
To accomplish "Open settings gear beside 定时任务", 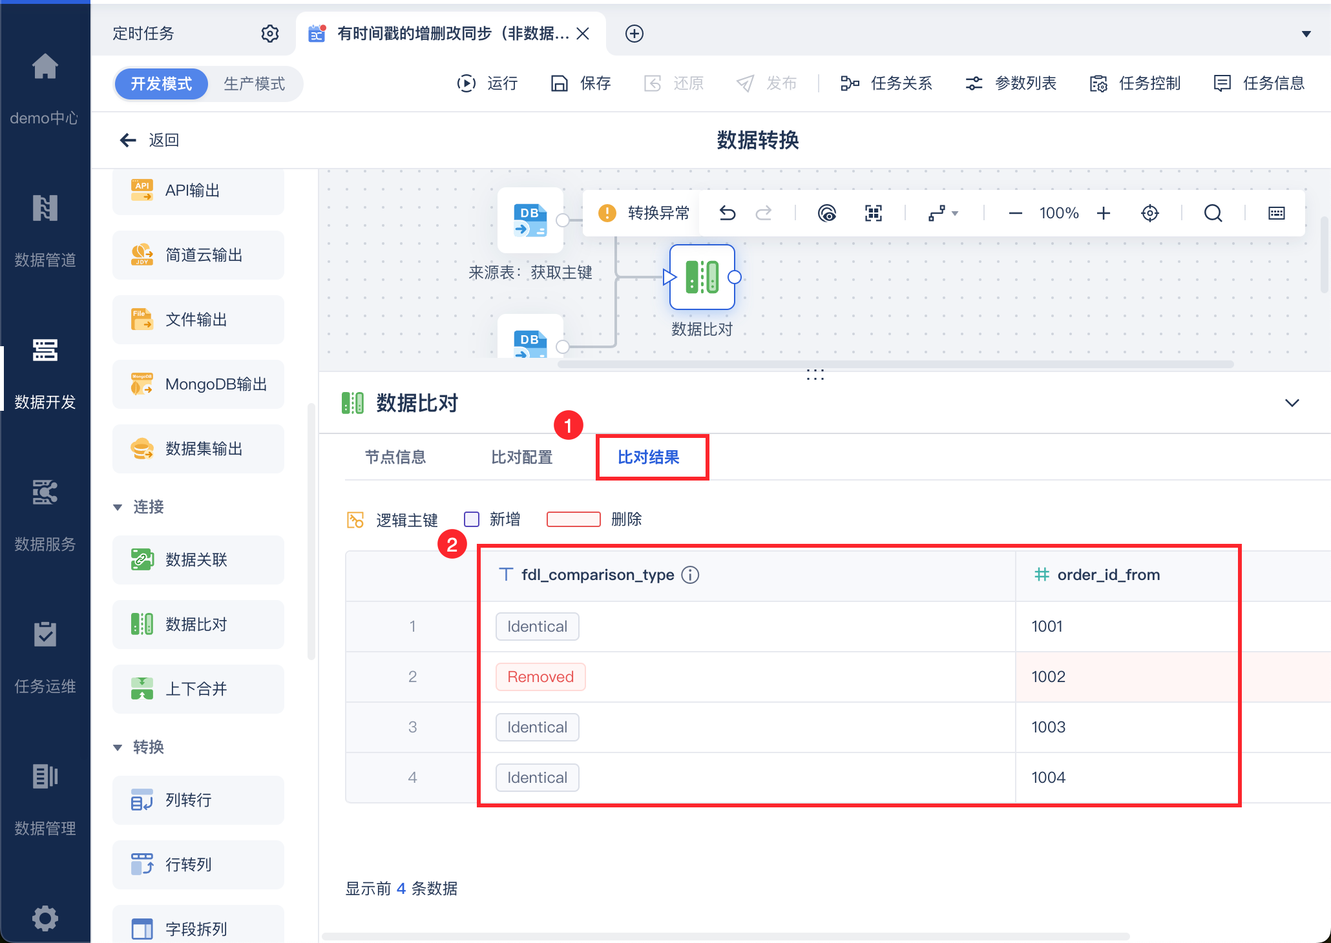I will pos(270,34).
